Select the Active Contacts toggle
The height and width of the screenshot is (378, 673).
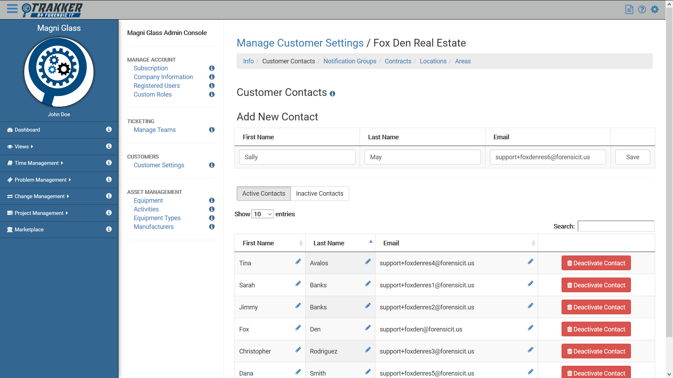(264, 194)
